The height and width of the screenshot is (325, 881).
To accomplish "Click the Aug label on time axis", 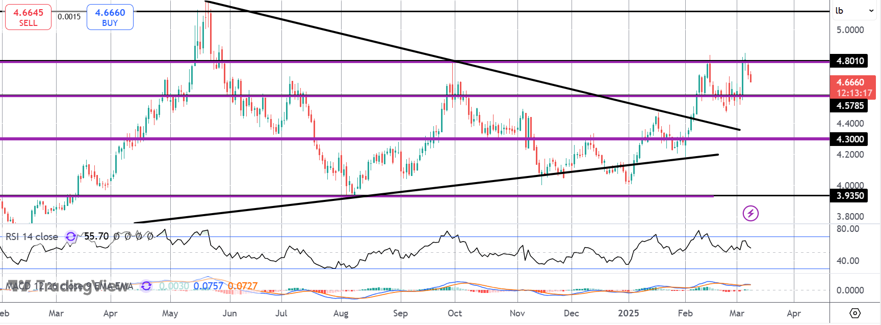I will coord(341,313).
